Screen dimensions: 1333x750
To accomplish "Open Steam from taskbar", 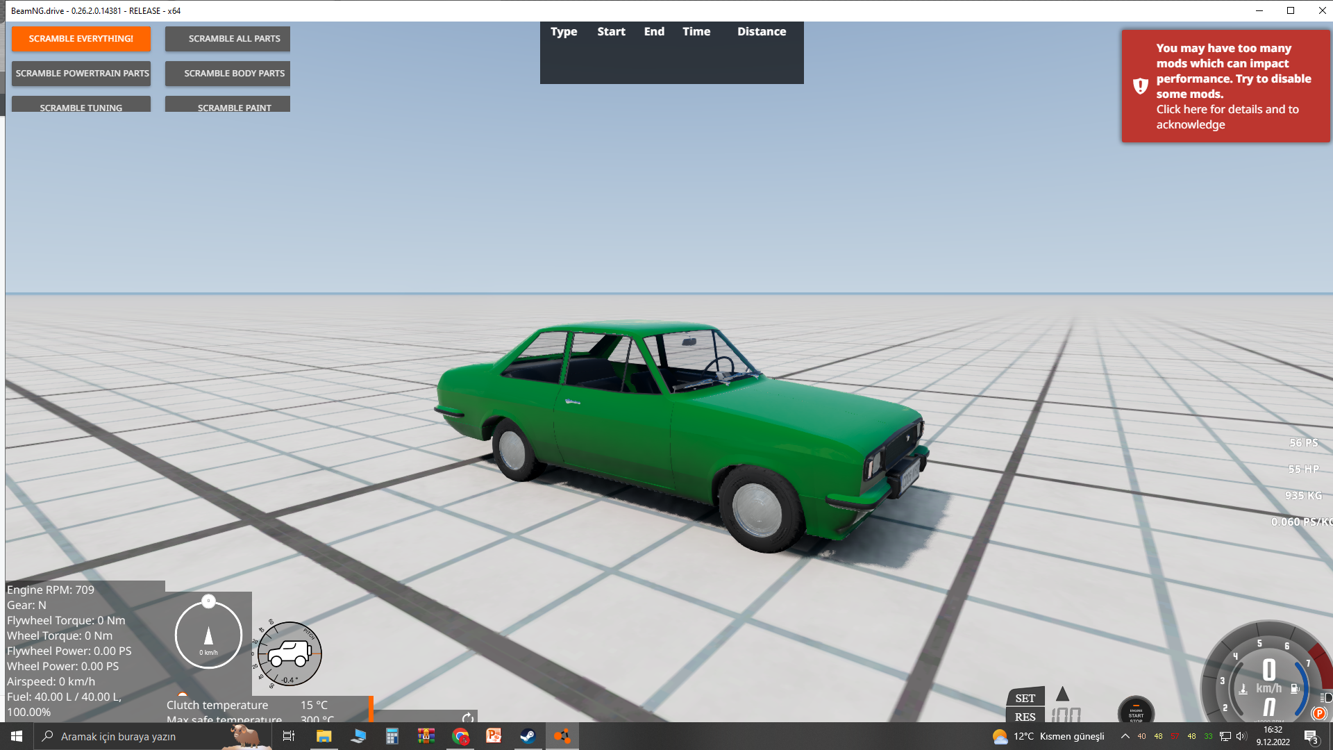I will point(528,736).
